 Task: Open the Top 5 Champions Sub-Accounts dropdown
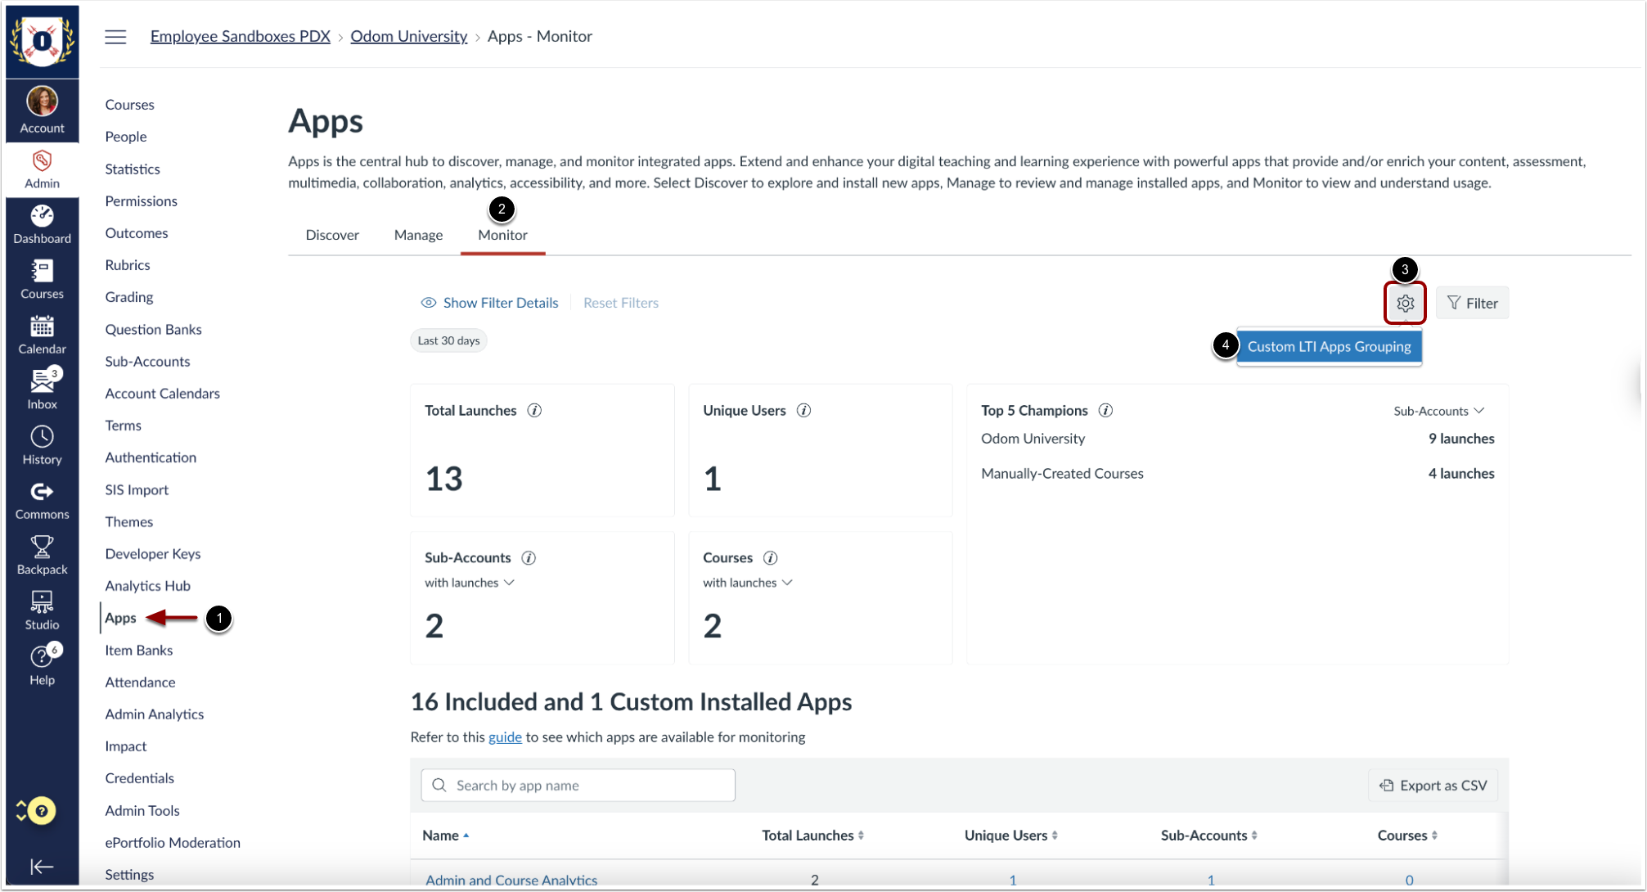click(1438, 410)
